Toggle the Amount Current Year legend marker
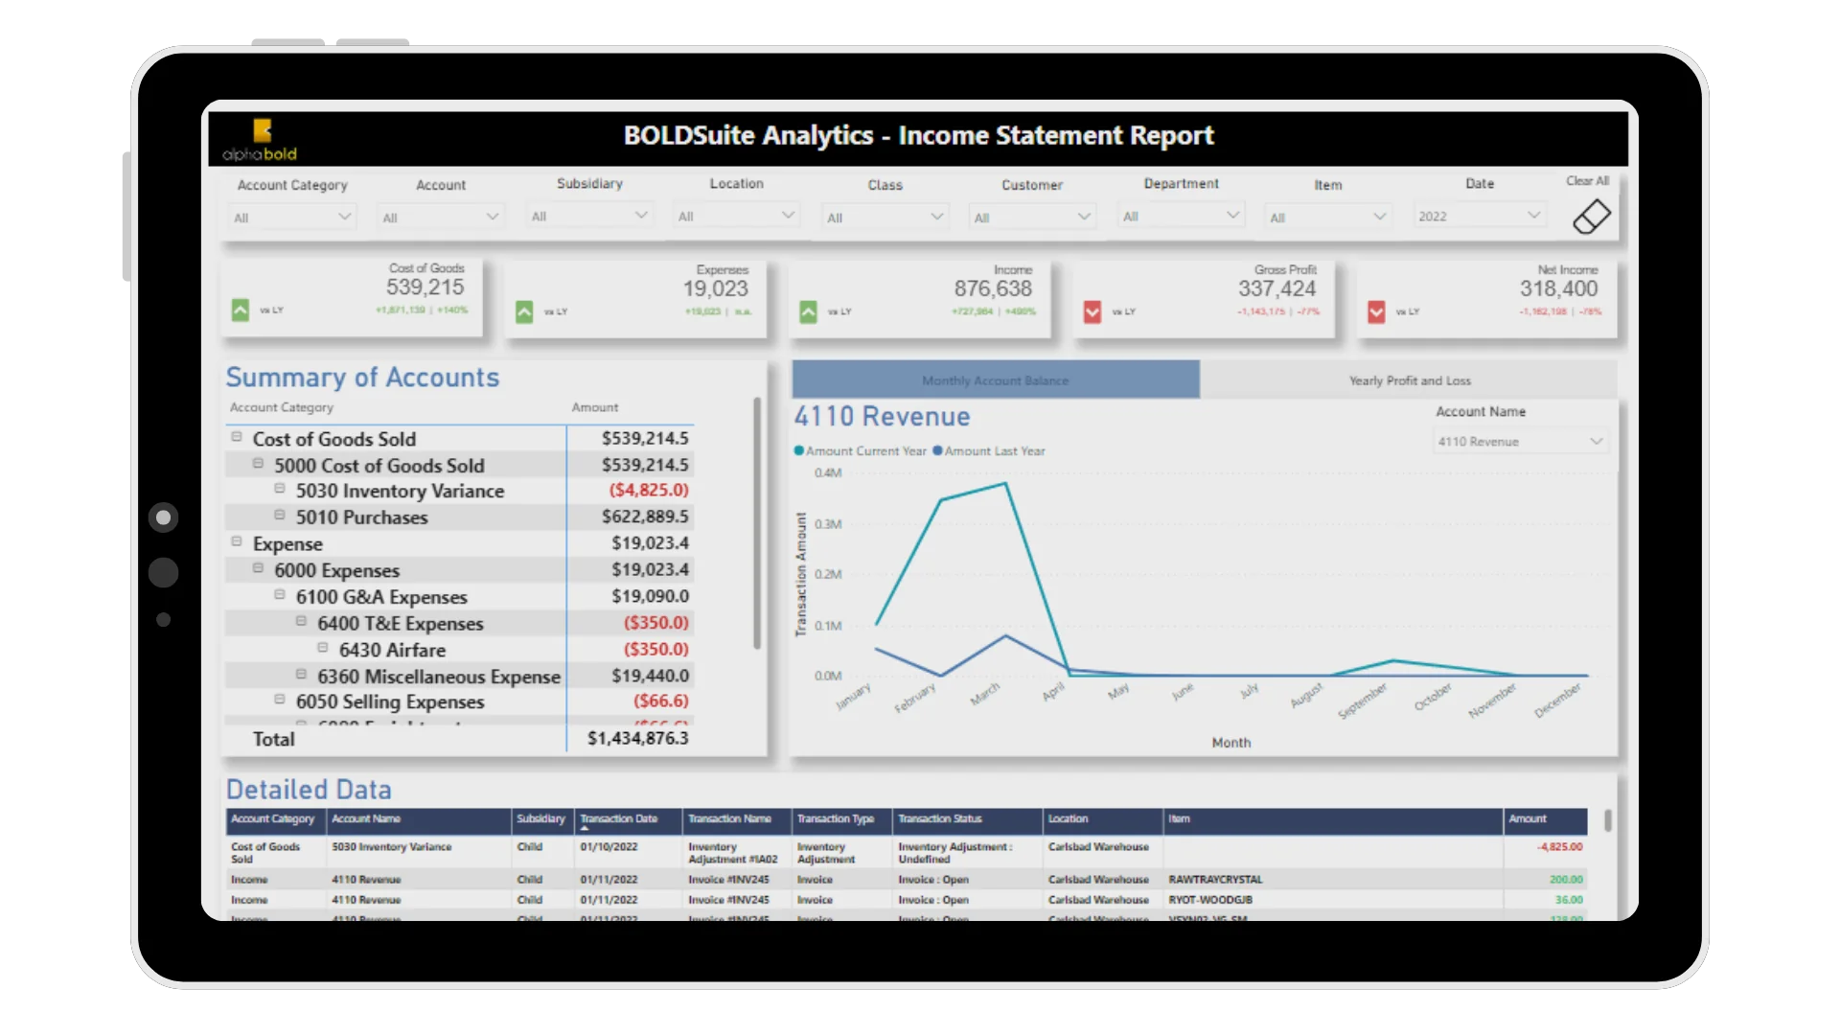1840x1035 pixels. point(799,451)
